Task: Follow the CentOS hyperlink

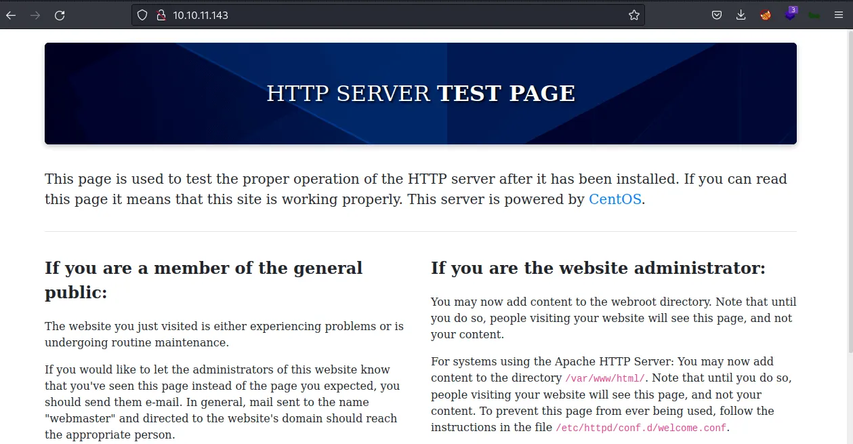Action: pyautogui.click(x=614, y=199)
